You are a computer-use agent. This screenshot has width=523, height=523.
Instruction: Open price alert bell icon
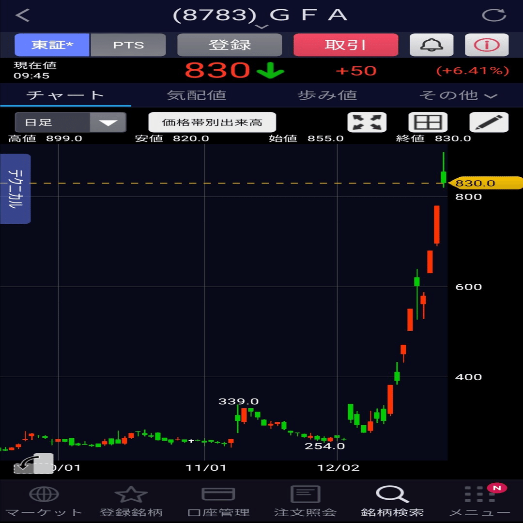(431, 45)
